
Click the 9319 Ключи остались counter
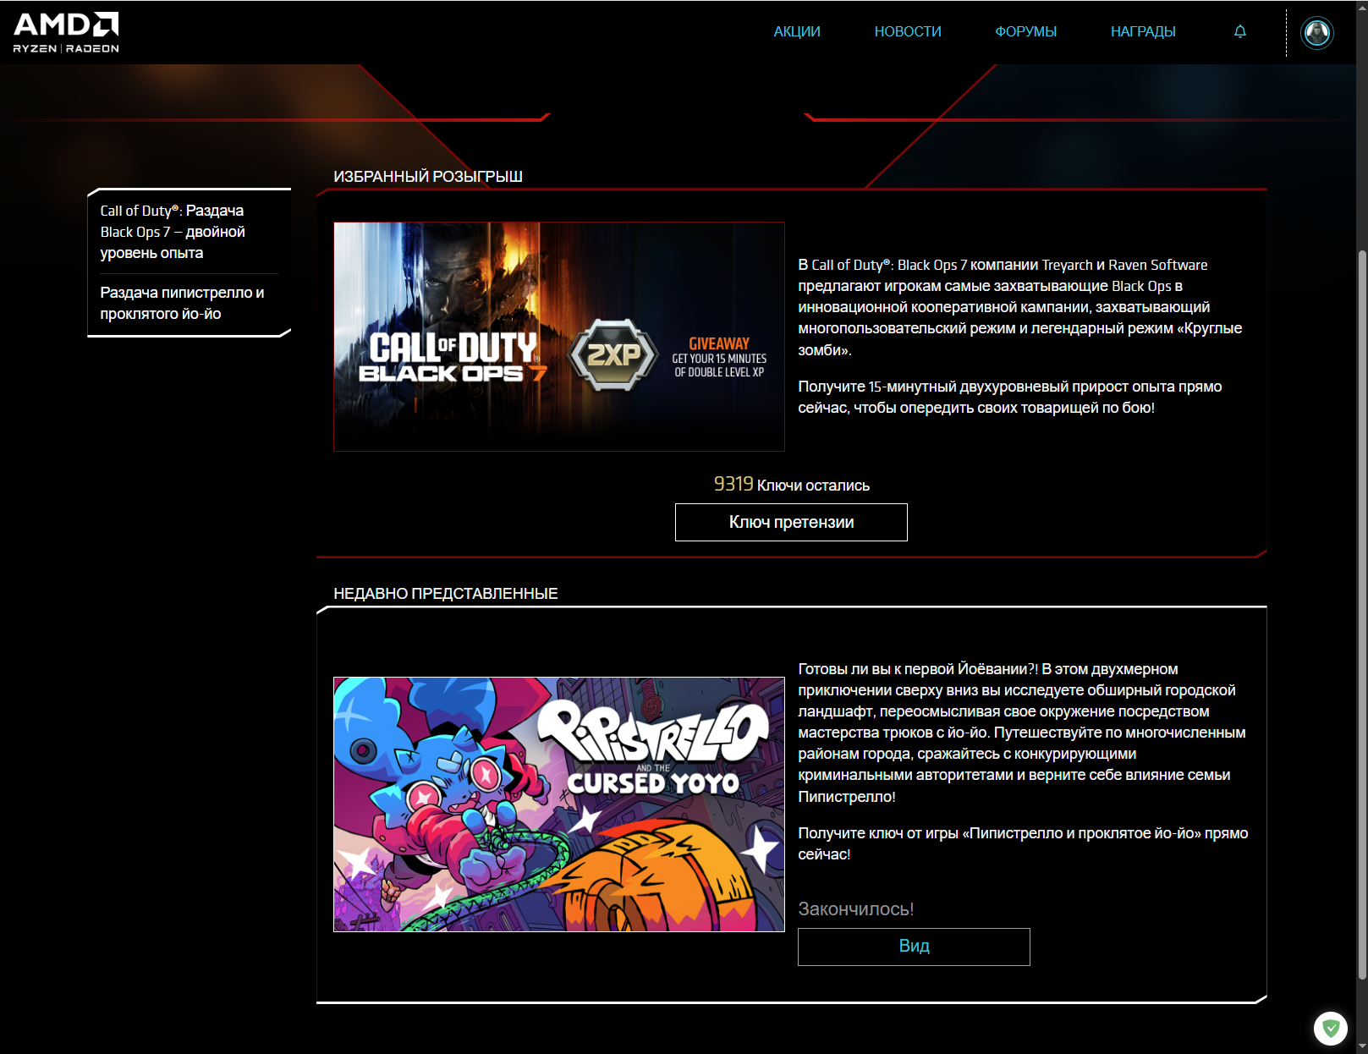pos(791,484)
